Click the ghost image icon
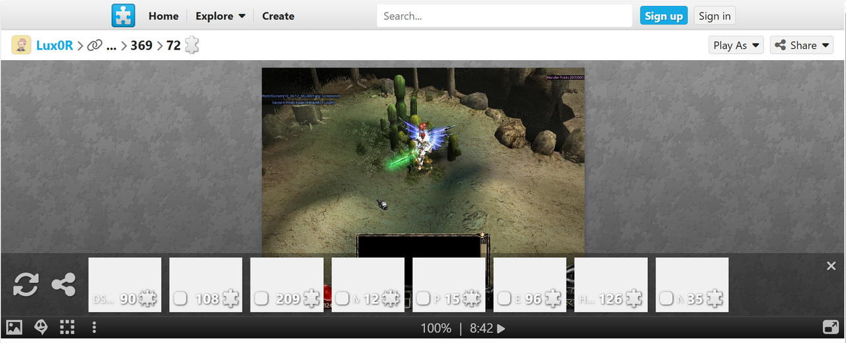Screen dimensions: 846x343 41,327
